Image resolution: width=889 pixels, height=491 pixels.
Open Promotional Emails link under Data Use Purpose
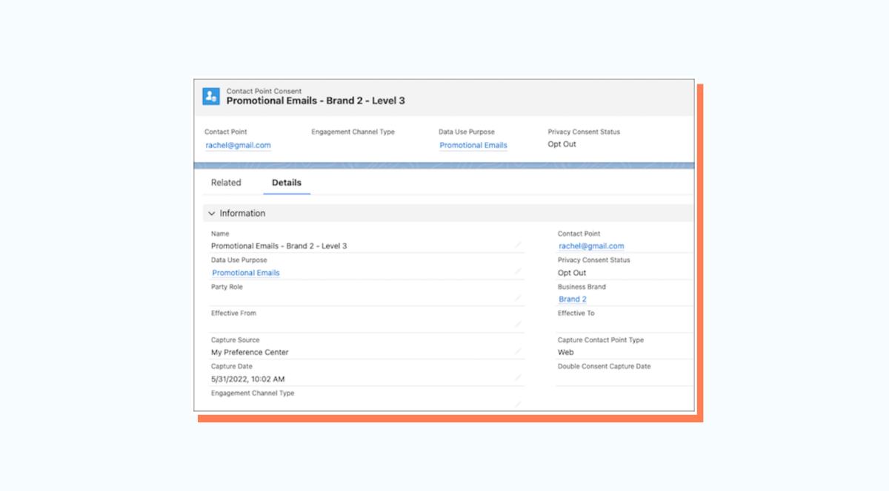[246, 273]
